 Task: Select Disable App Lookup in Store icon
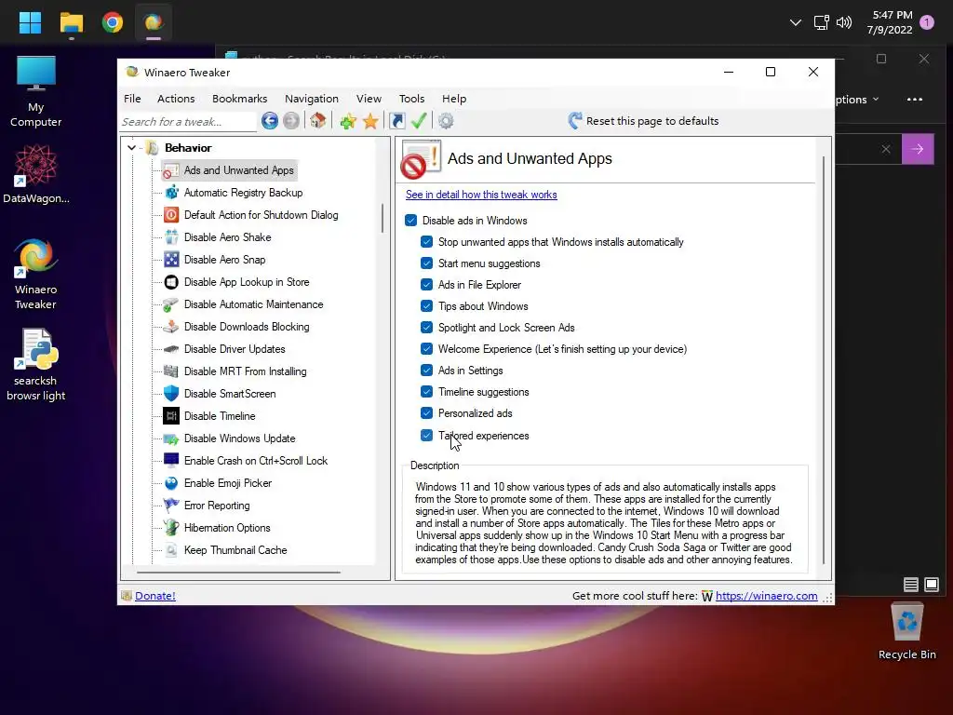[171, 282]
